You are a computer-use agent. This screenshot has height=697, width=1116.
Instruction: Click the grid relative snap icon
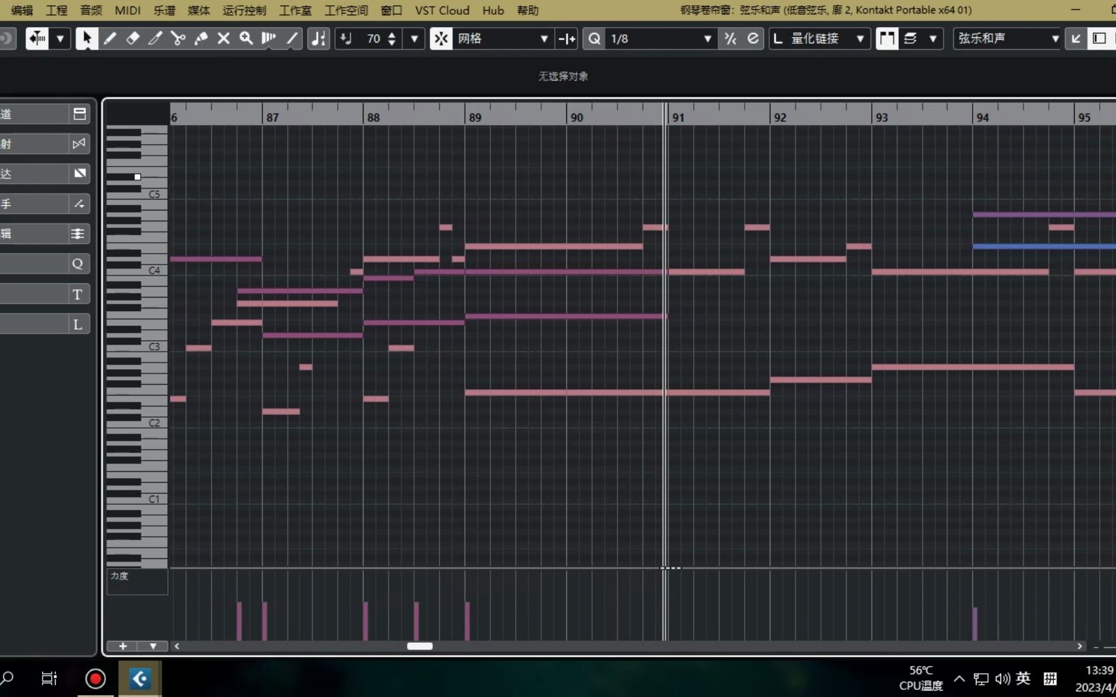566,39
